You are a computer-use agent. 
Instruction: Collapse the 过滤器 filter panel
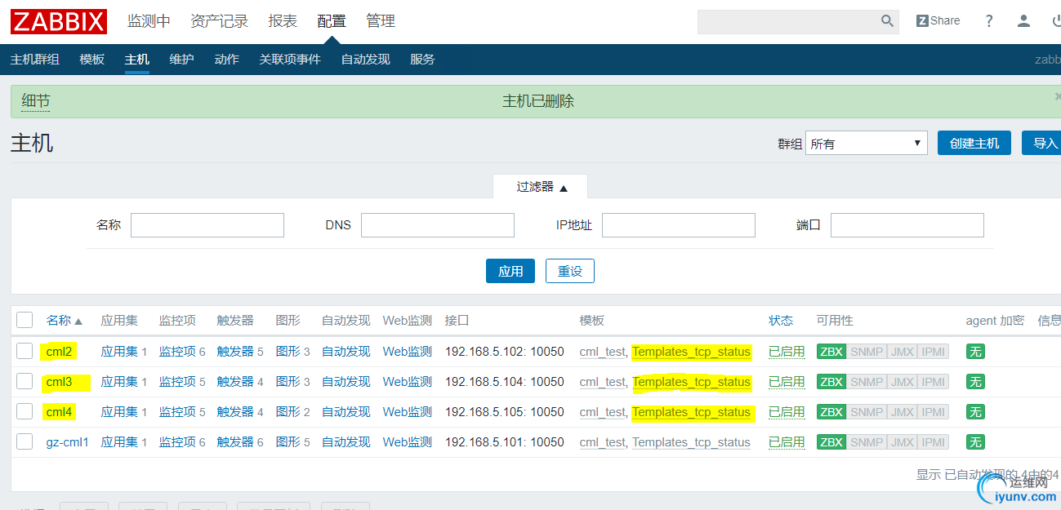pos(540,186)
